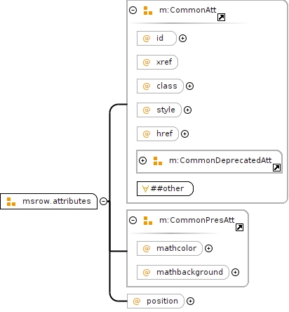Open the m:CommonDeprecatedAtt reference arrow icon
289x312 pixels.
(x=276, y=167)
